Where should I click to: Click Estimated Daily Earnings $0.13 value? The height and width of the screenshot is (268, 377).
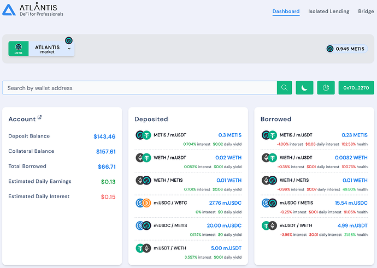[108, 182]
